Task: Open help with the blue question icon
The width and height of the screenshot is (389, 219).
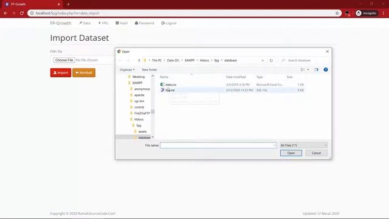Action: click(326, 70)
